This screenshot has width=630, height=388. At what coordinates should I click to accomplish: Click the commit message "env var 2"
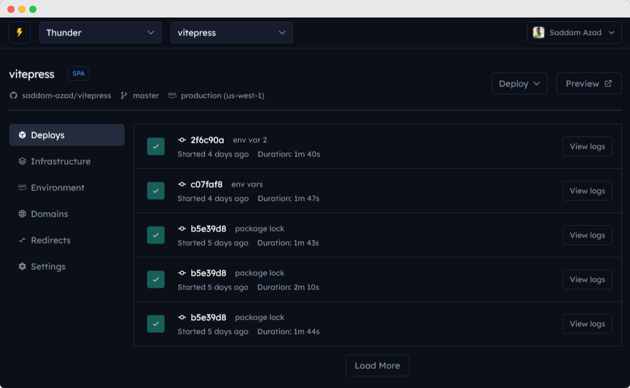click(x=250, y=140)
